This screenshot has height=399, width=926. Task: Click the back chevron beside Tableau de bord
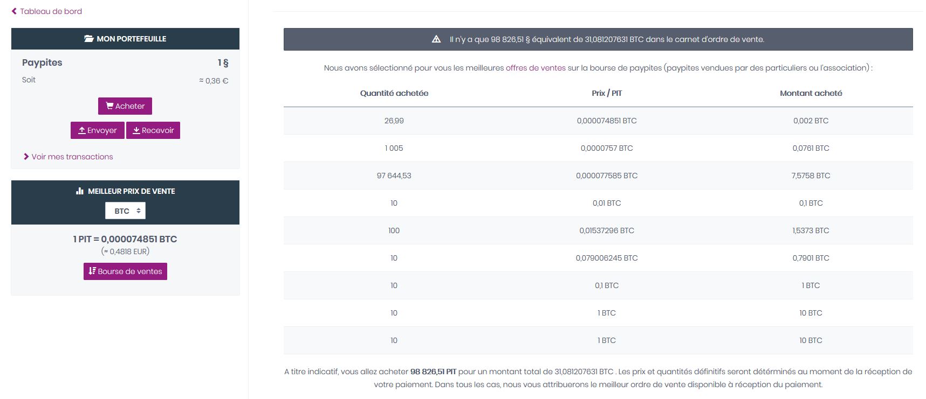coord(14,11)
